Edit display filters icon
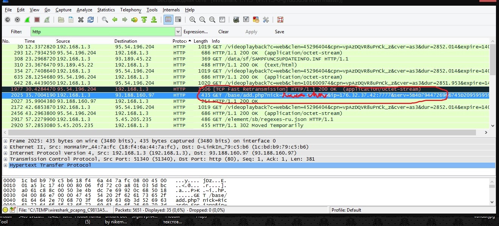The image size is (499, 226). [x=246, y=20]
